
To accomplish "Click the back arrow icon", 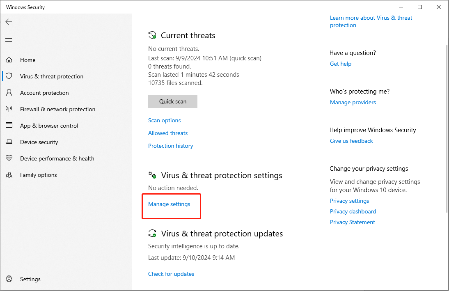I will pyautogui.click(x=9, y=22).
